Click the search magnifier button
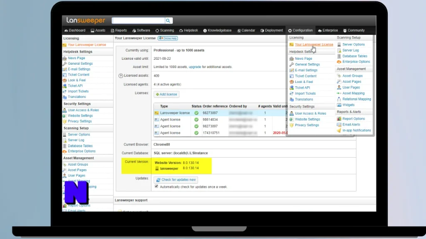 point(168,21)
